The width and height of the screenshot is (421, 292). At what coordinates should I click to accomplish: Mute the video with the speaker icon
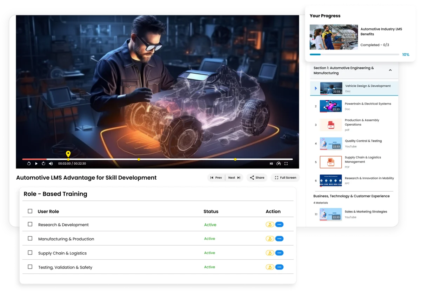coord(51,164)
